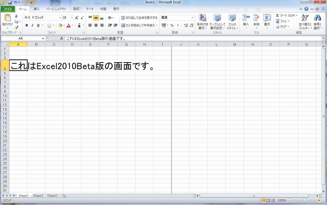This screenshot has height=205, width=327.
Task: Decrease decimal places
Action: (192, 25)
